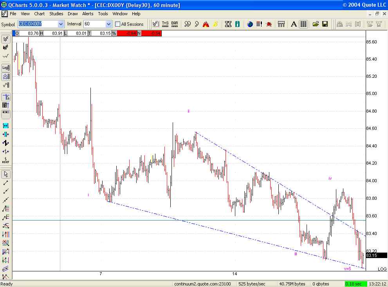Toggle the crosshair cursor tool
Screen dimensions: 388x287
[x=5, y=97]
